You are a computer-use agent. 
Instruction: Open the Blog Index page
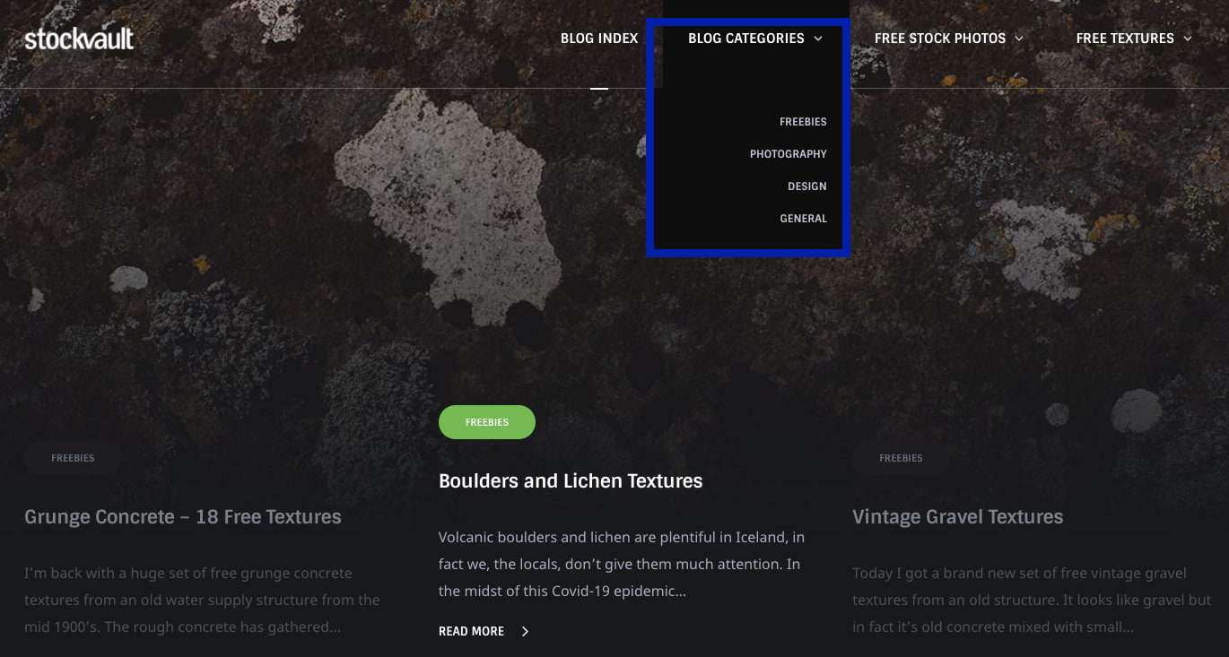pyautogui.click(x=599, y=39)
